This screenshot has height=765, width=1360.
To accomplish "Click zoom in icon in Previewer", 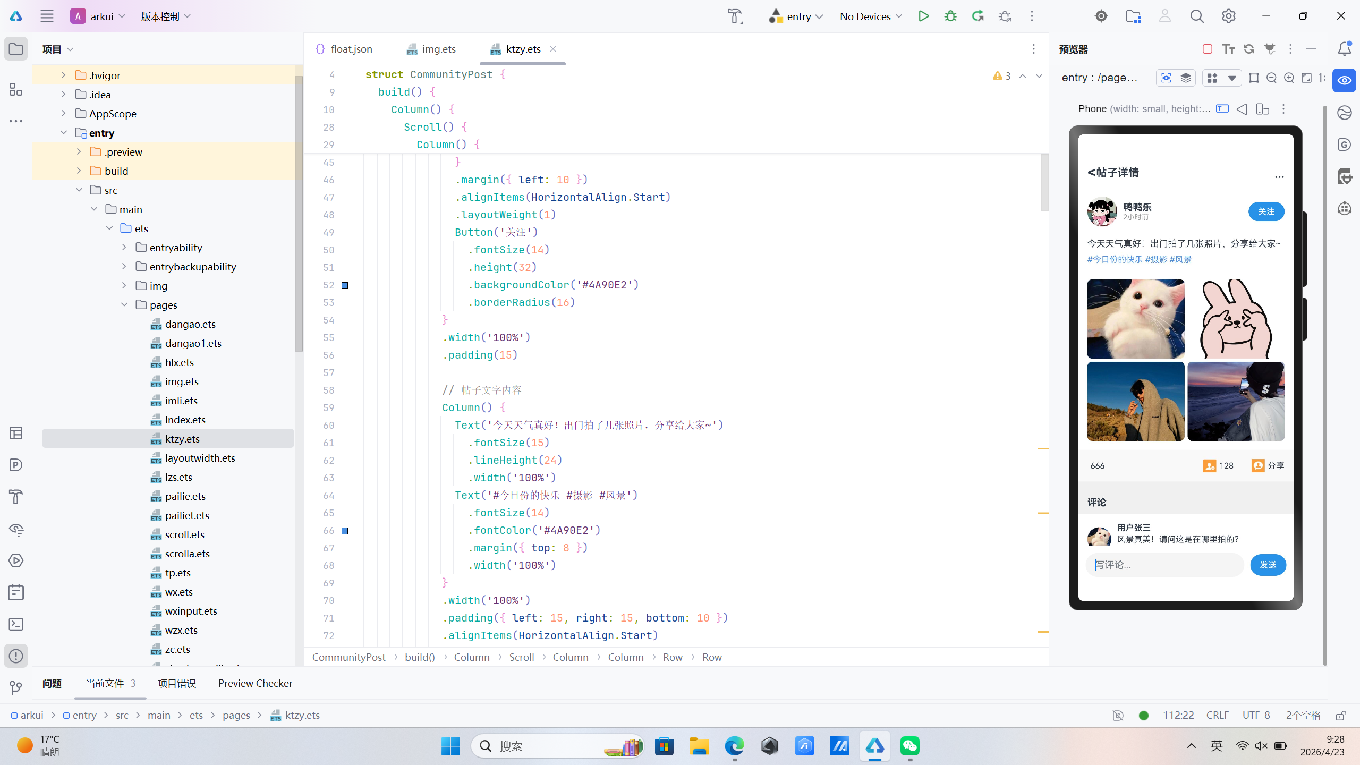I will (1289, 78).
